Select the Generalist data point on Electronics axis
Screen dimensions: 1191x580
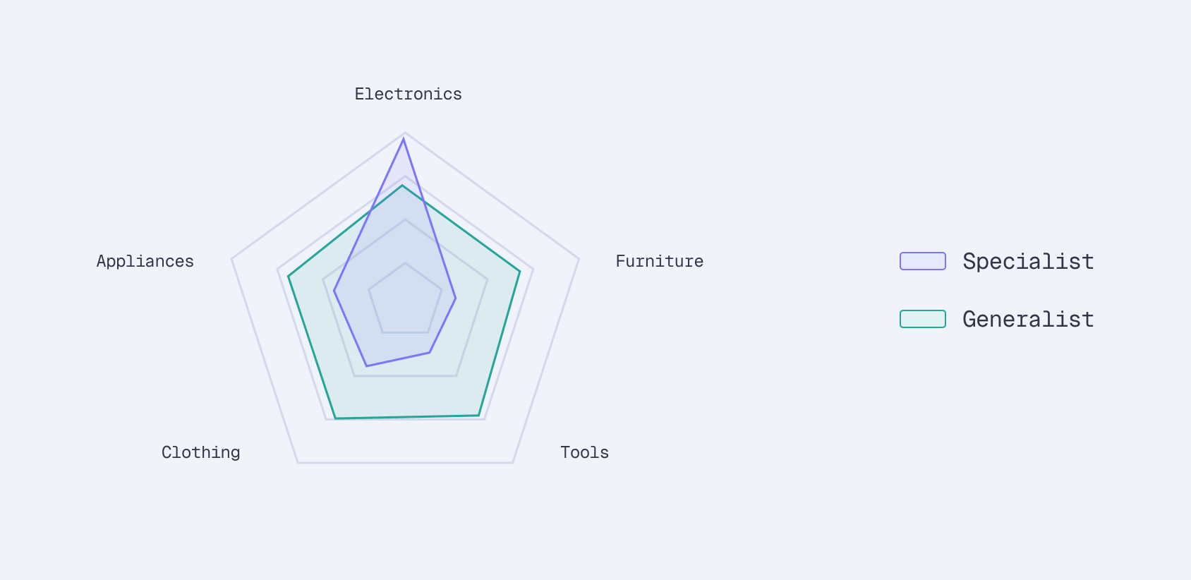coord(403,186)
